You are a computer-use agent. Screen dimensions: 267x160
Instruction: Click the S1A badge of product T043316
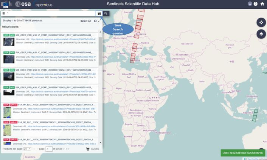click(6, 105)
